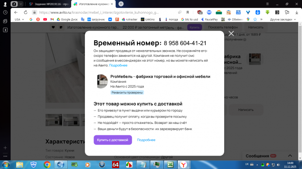Open the YouTube bookmark icon
The image size is (302, 169).
click(x=45, y=19)
